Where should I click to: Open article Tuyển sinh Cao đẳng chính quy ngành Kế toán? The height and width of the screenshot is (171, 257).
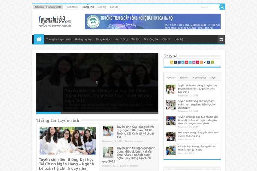pyautogui.click(x=135, y=132)
